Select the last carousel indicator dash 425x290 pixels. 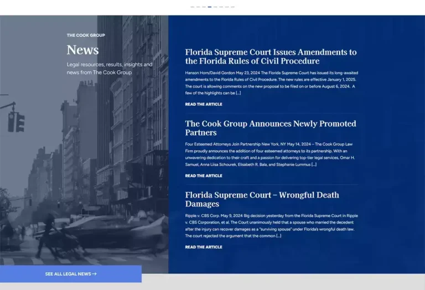click(232, 7)
